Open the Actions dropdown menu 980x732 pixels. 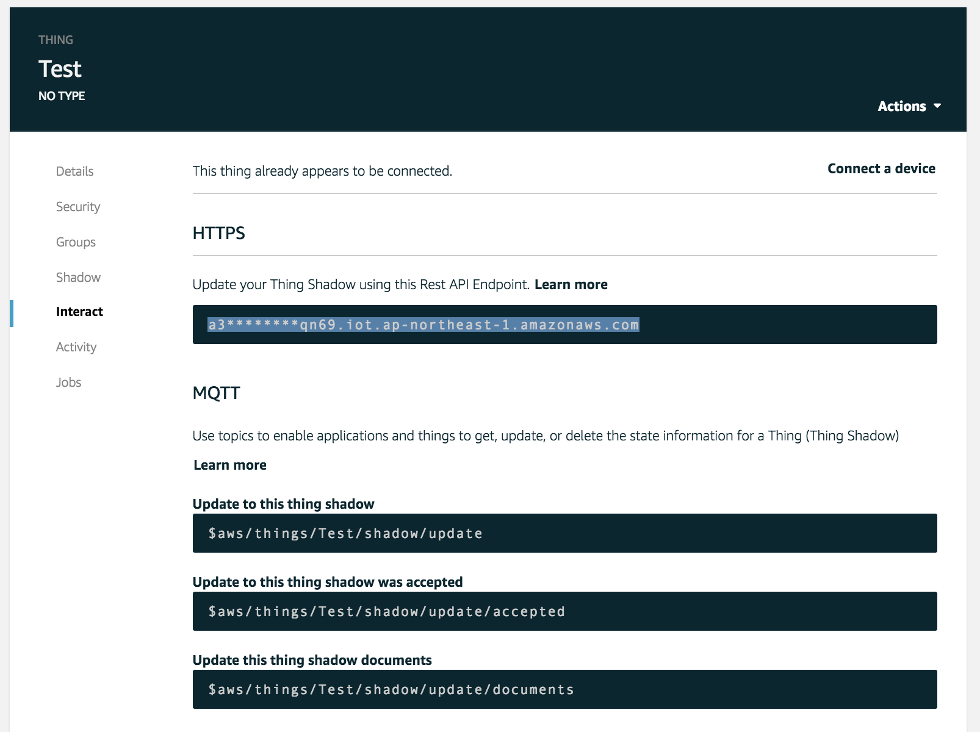coord(902,106)
